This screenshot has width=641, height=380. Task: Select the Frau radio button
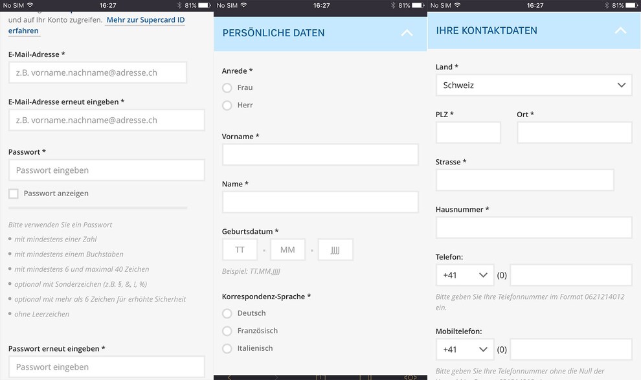point(227,88)
